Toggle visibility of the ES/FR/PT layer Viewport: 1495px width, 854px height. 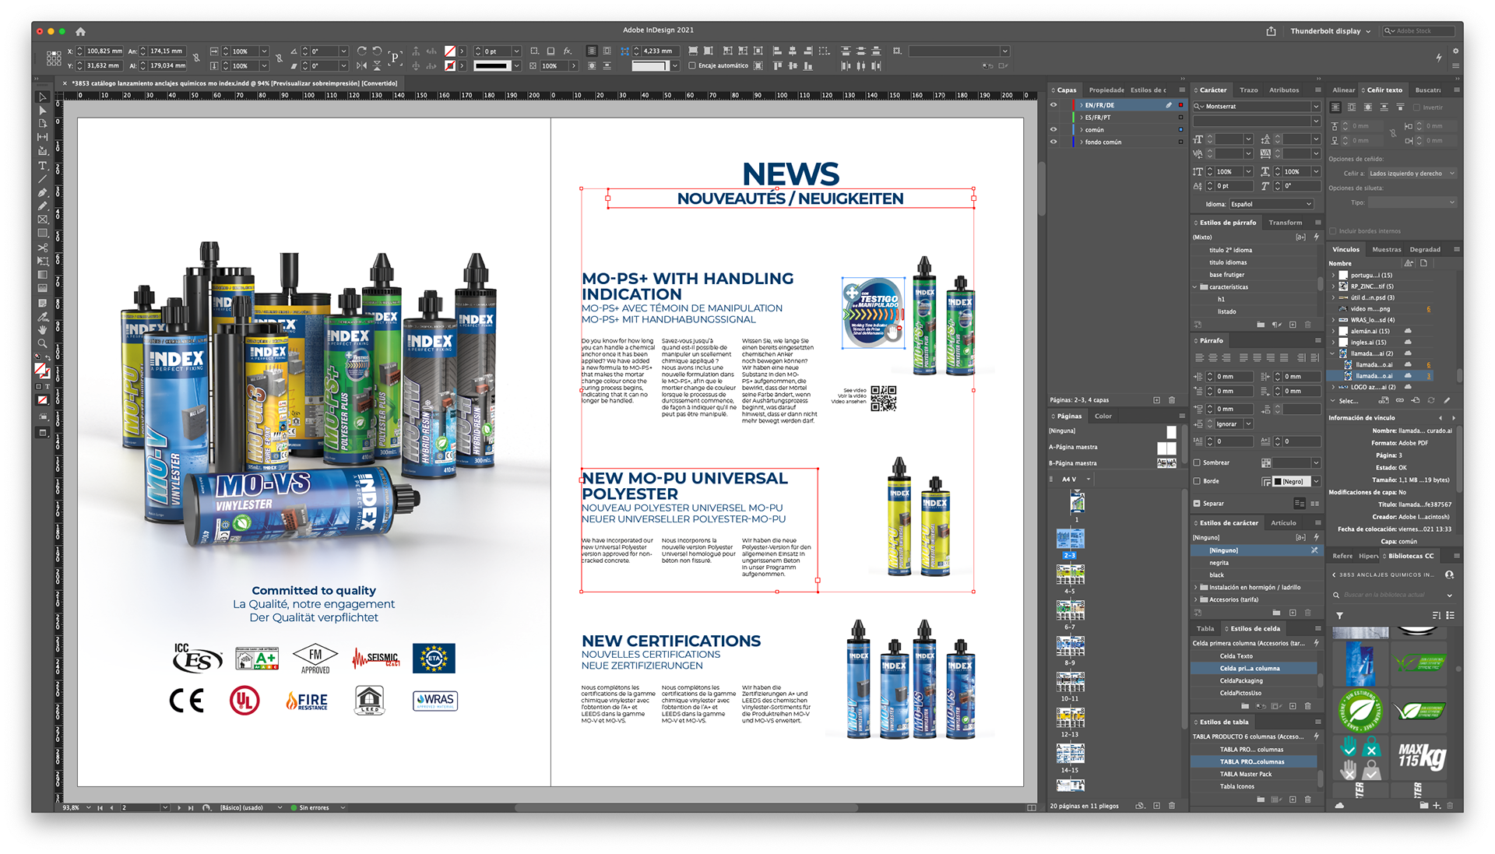(x=1054, y=118)
